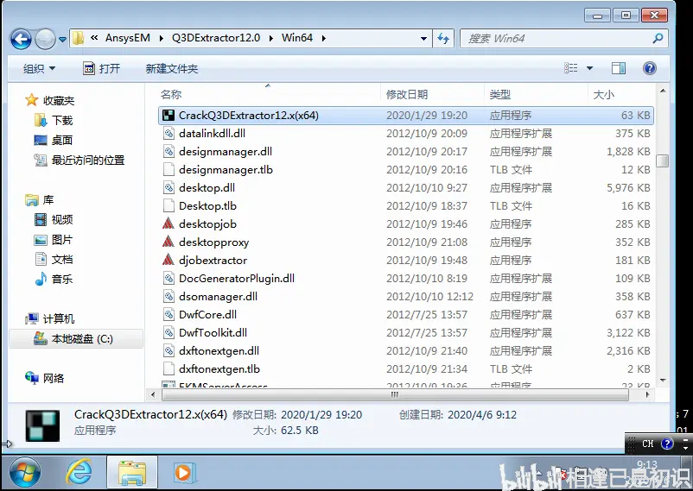The width and height of the screenshot is (693, 491).
Task: Select dxftonextgen.tlb file icon
Action: pyautogui.click(x=168, y=368)
